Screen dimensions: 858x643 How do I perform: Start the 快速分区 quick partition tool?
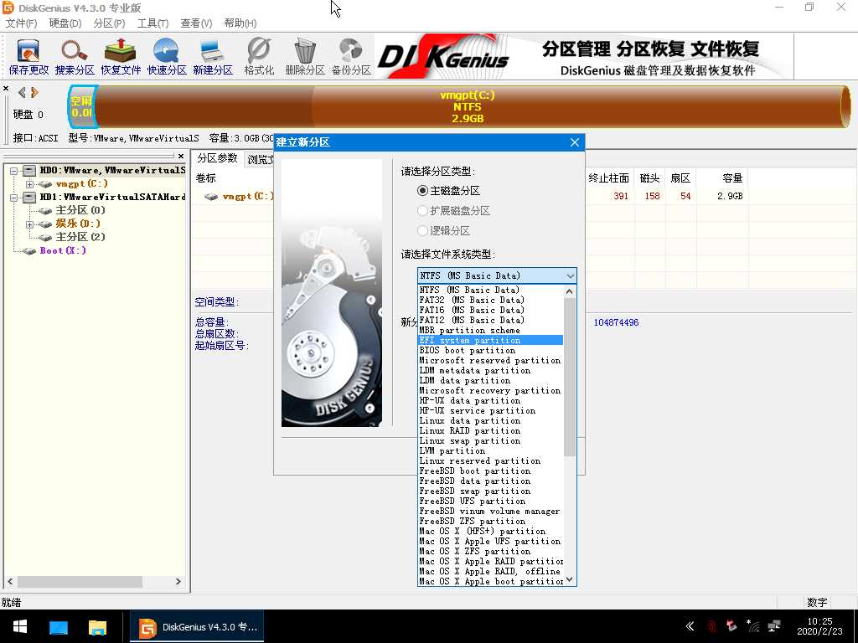tap(167, 57)
